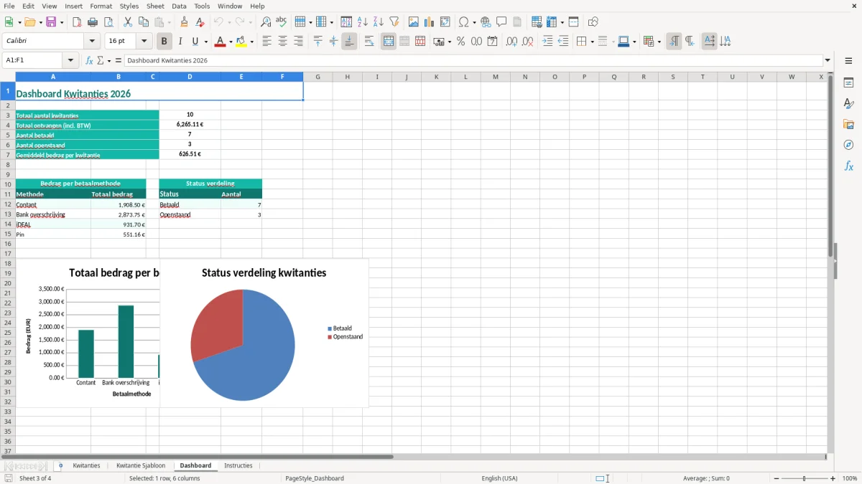The image size is (862, 484).
Task: Click Format as Percent icon
Action: tap(460, 42)
